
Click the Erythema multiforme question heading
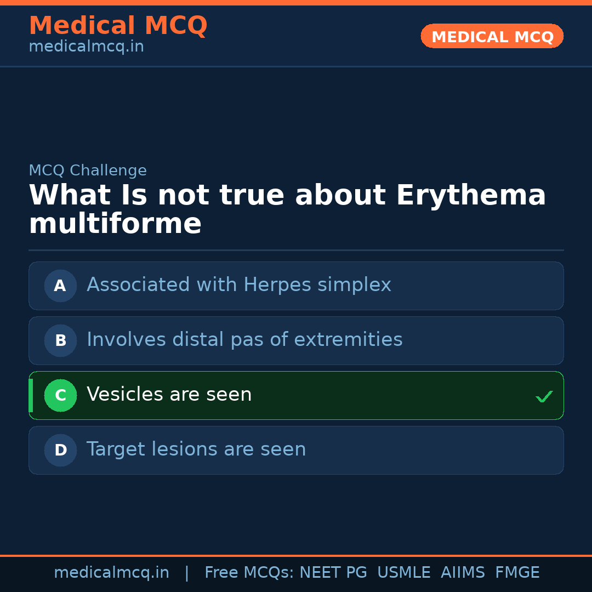(287, 209)
